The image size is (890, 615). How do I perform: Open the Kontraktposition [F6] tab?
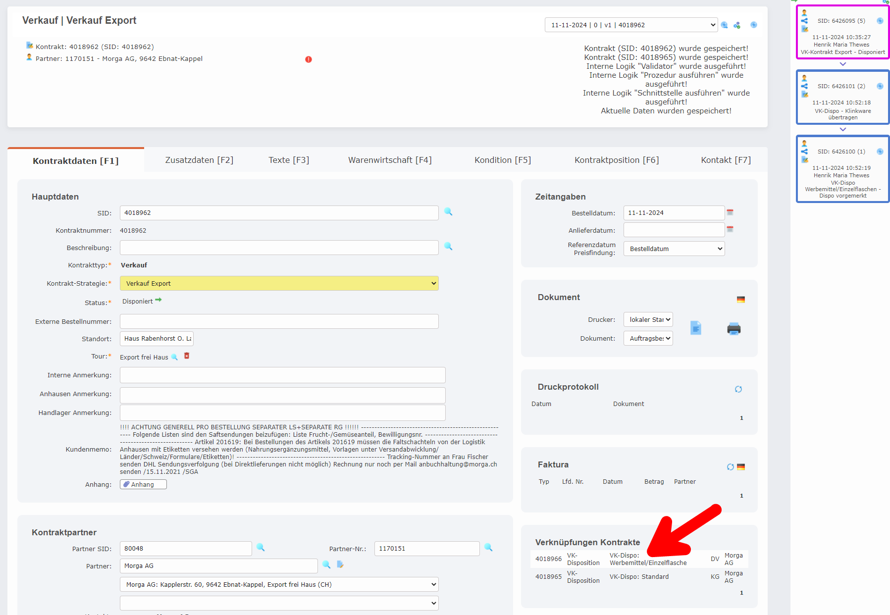pos(616,160)
